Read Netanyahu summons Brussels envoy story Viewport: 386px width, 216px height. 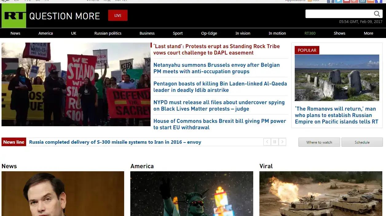point(217,68)
